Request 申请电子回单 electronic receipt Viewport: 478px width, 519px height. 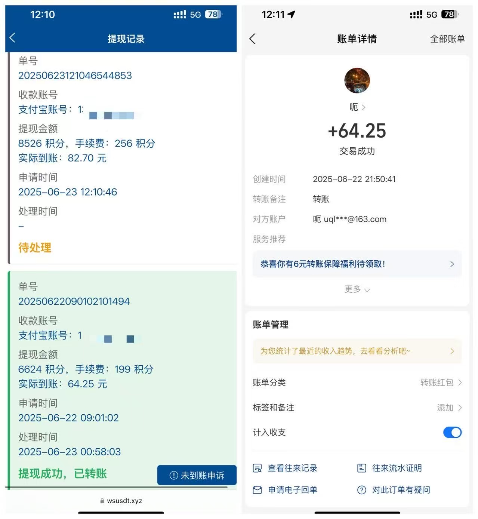coord(285,490)
